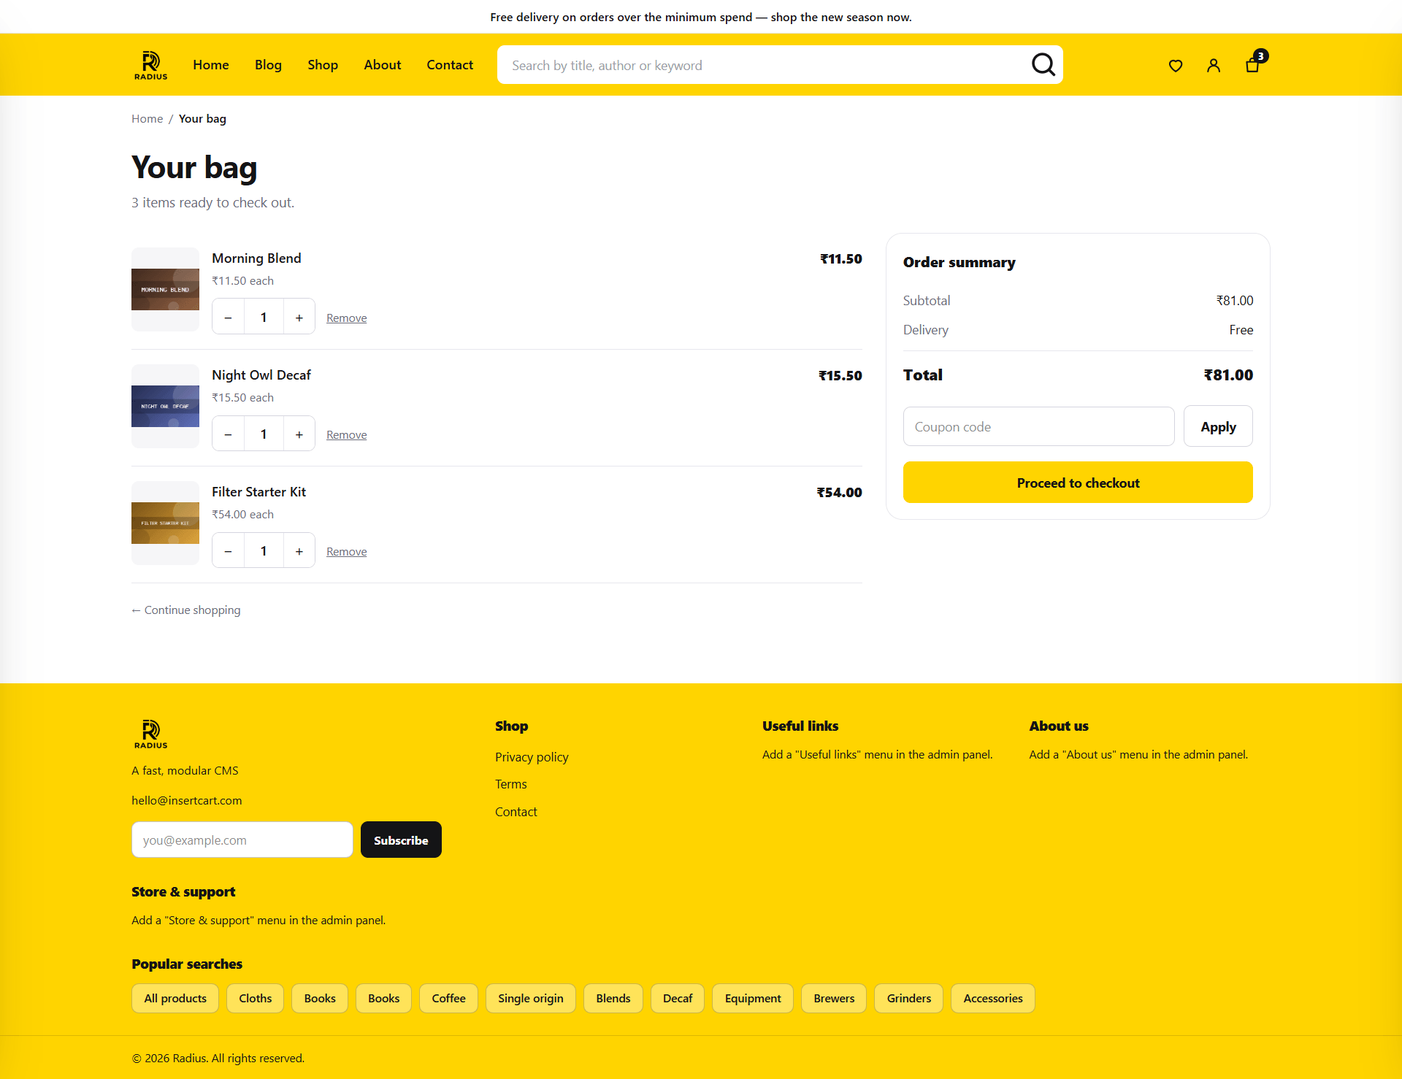Open the Shop menu item
The width and height of the screenshot is (1402, 1079).
(323, 65)
